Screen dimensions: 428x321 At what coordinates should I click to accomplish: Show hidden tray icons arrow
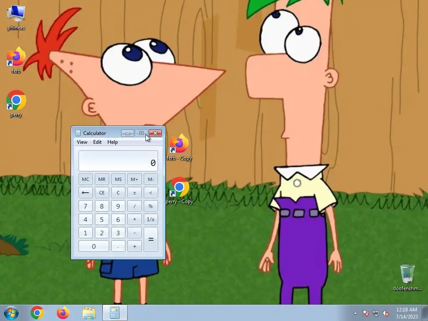coord(355,313)
